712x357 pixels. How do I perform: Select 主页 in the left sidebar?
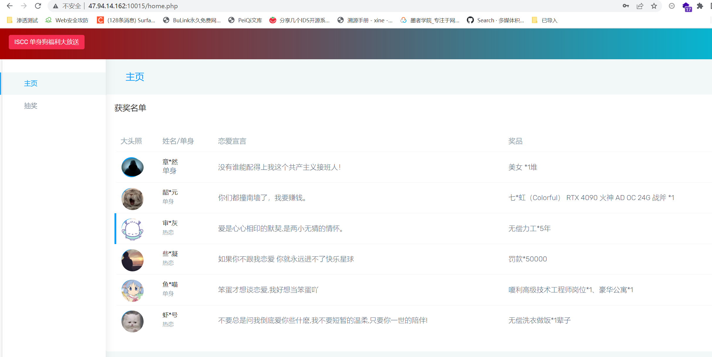click(31, 83)
